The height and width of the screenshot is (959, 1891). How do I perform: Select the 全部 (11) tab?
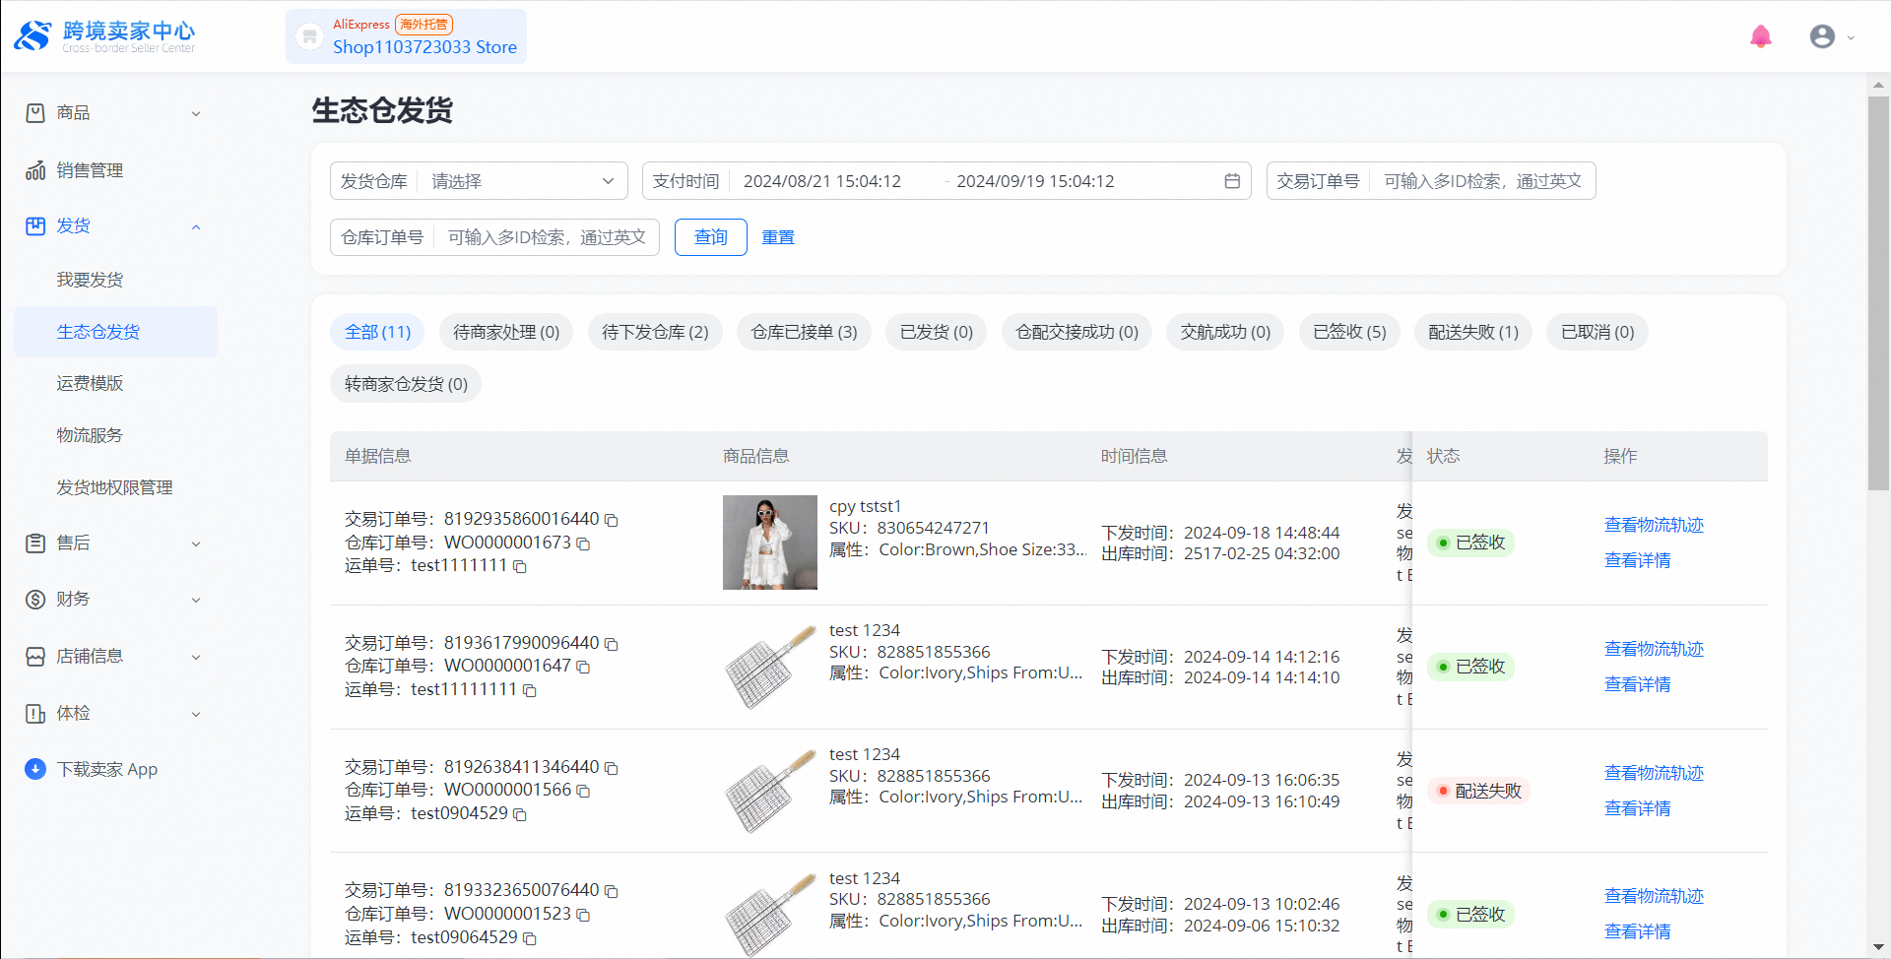(x=377, y=332)
